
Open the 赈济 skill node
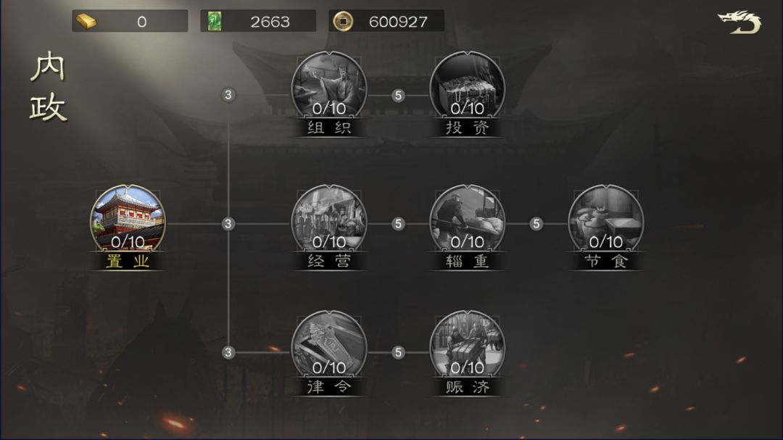point(468,344)
